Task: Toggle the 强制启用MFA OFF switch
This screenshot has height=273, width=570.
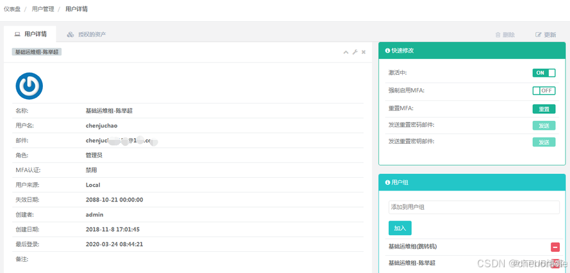Action: tap(544, 90)
